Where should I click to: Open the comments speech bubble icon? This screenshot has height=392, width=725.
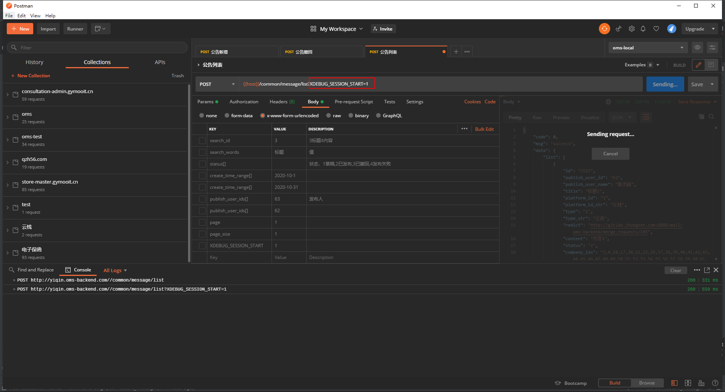[x=711, y=65]
